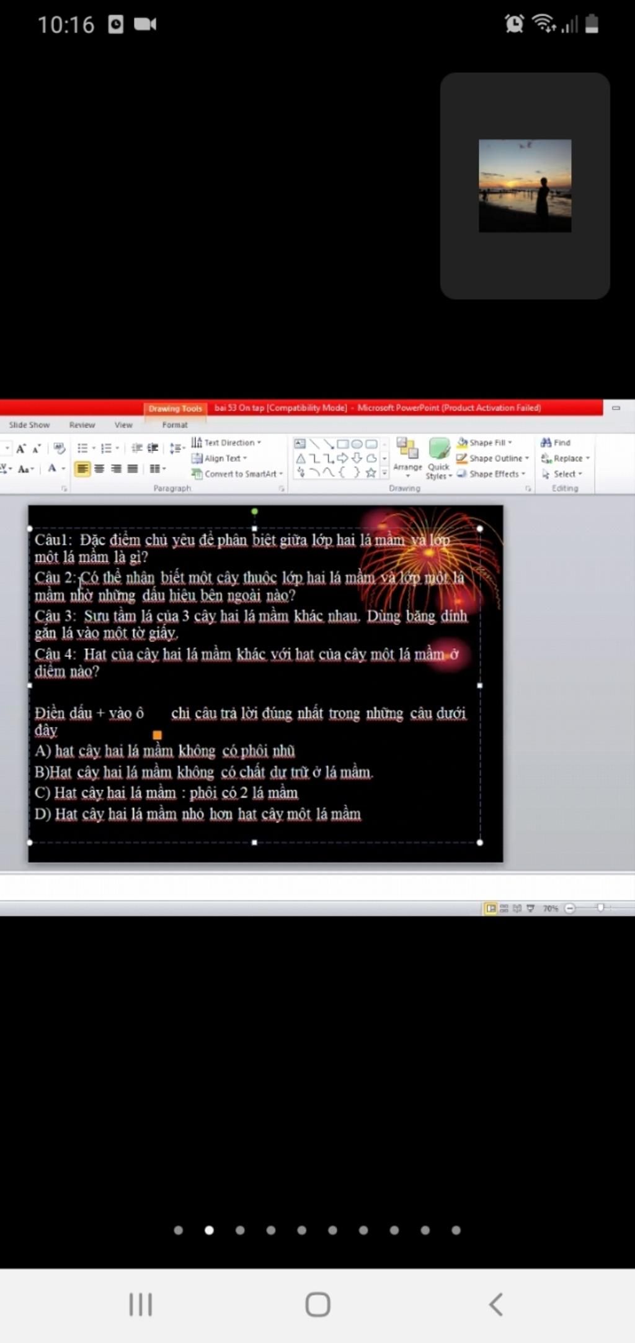Switch to Normal view in status bar
635x1343 pixels.
pos(491,908)
